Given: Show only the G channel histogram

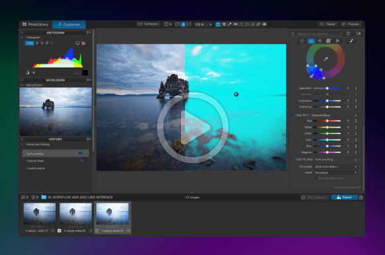Looking at the screenshot, I should [42, 43].
